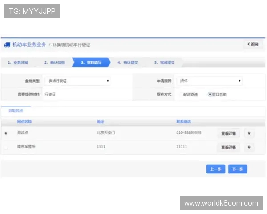This screenshot has height=214, width=267.
Task: Click the 1111 address cell
Action: [x=101, y=147]
